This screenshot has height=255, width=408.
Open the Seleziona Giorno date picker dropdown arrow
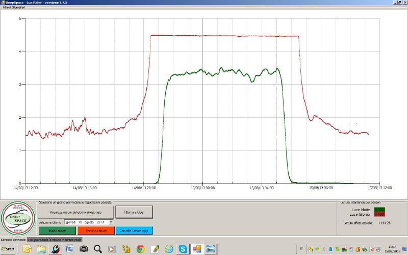111,222
